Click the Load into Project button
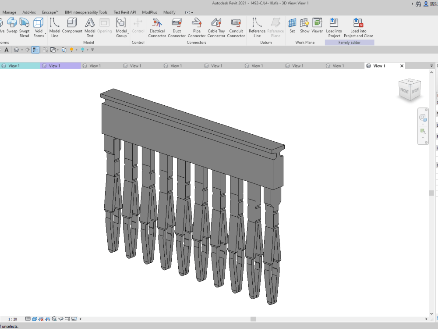 (x=334, y=27)
